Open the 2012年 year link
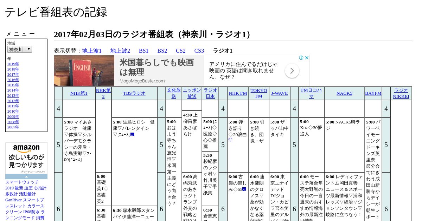Screen dimensions: 422x221 (x=13, y=101)
